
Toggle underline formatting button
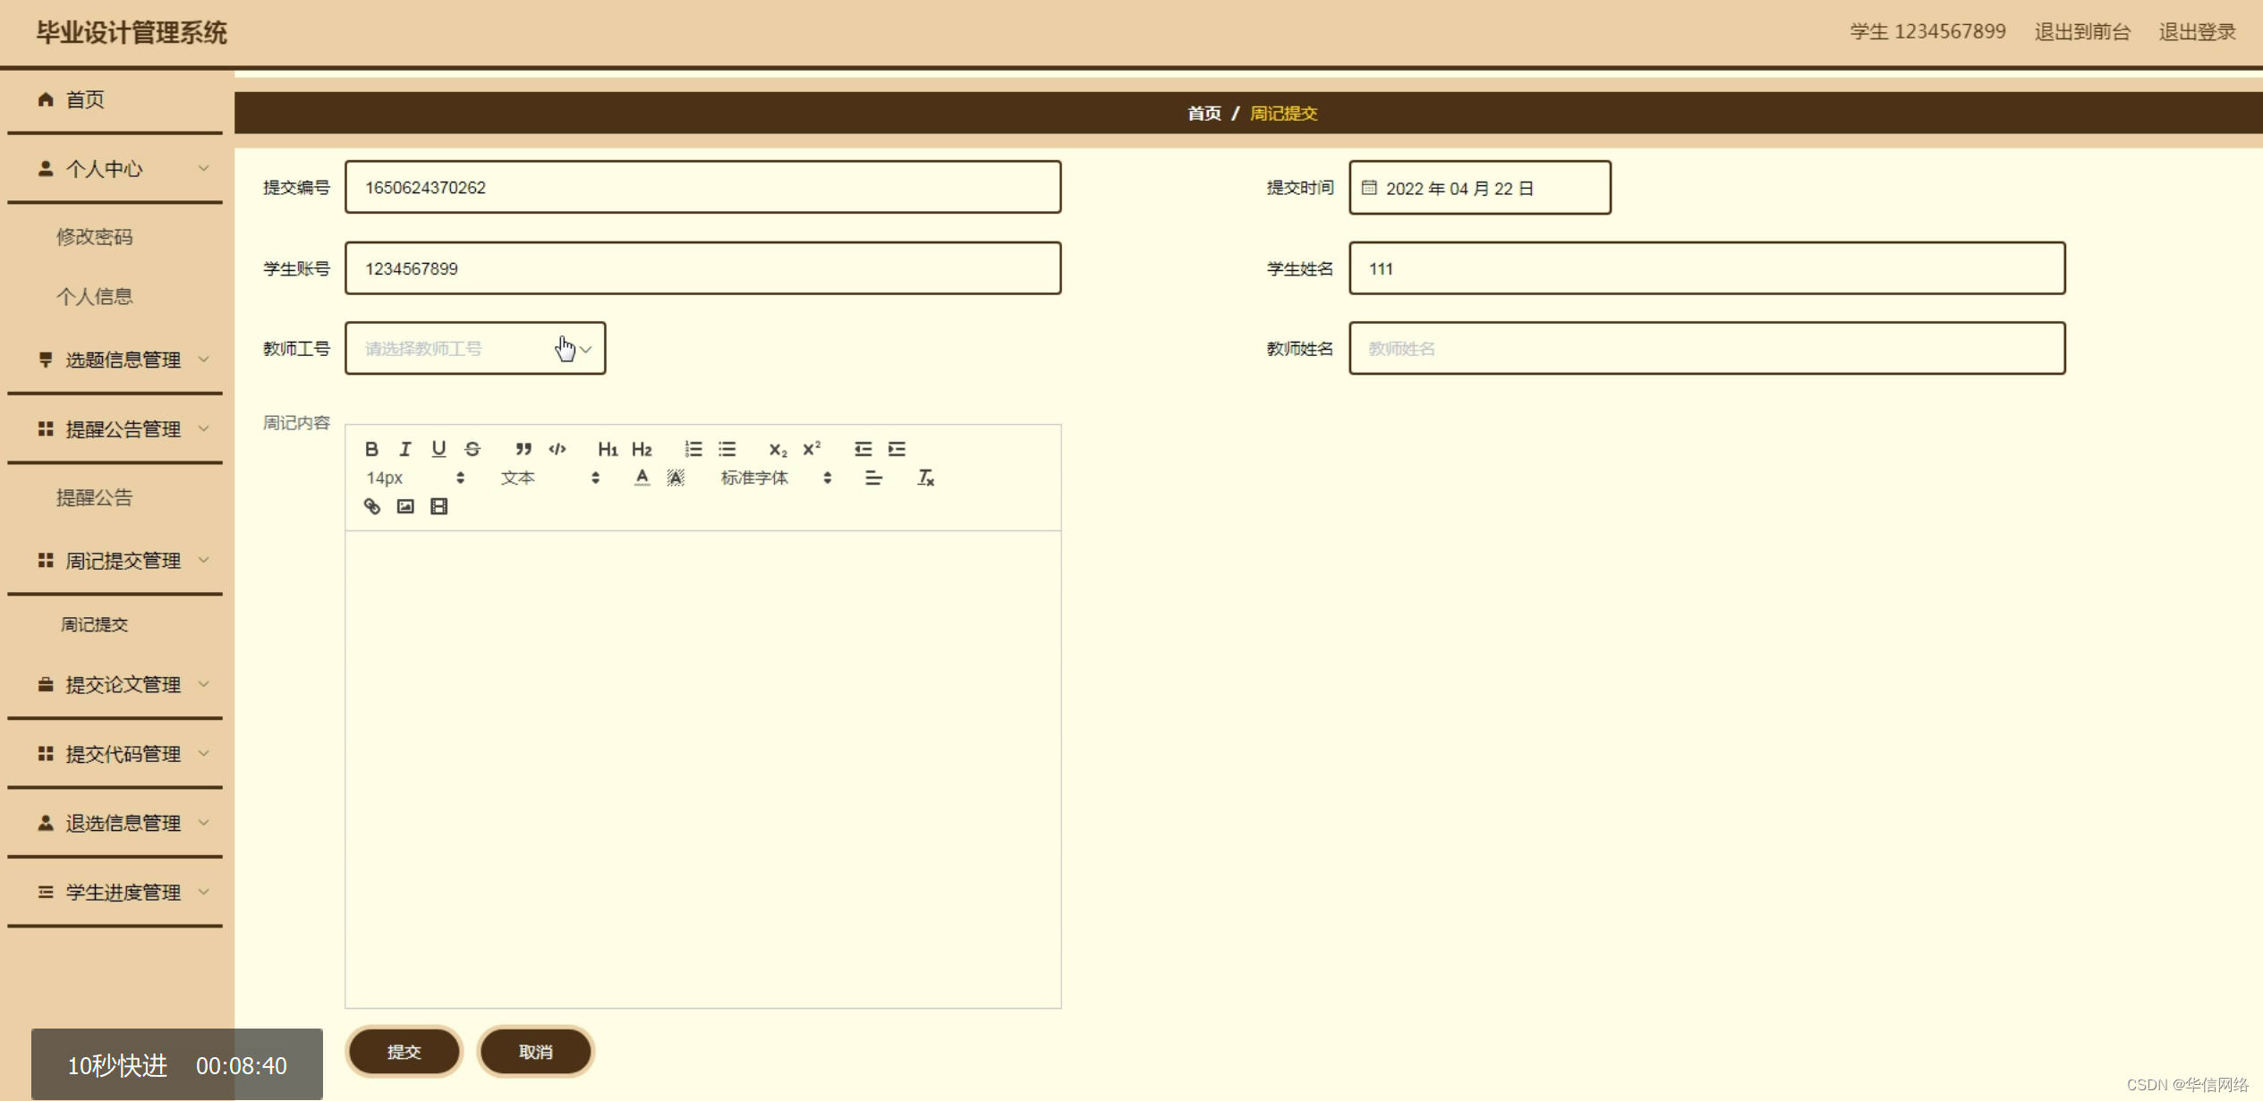coord(438,449)
